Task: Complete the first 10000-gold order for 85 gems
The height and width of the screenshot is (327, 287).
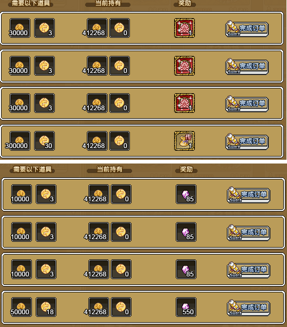Action: (249, 194)
